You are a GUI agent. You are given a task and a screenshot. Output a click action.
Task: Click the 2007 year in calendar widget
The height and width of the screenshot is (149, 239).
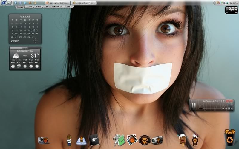tap(15, 41)
